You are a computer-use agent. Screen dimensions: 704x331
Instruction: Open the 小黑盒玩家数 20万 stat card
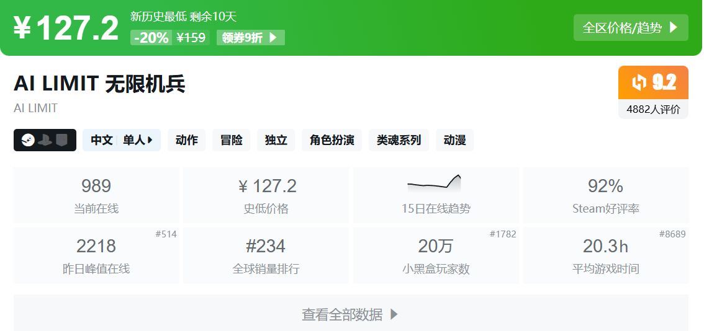tap(436, 255)
